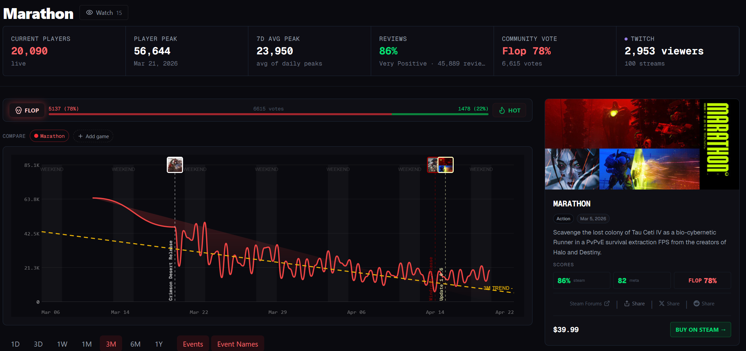The height and width of the screenshot is (351, 746).
Task: Switch chart to 6M range
Action: [x=135, y=344]
